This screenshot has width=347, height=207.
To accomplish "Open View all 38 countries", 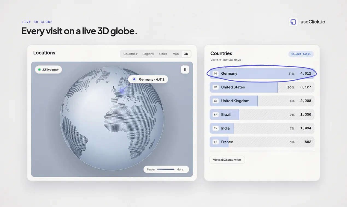I will click(x=227, y=160).
